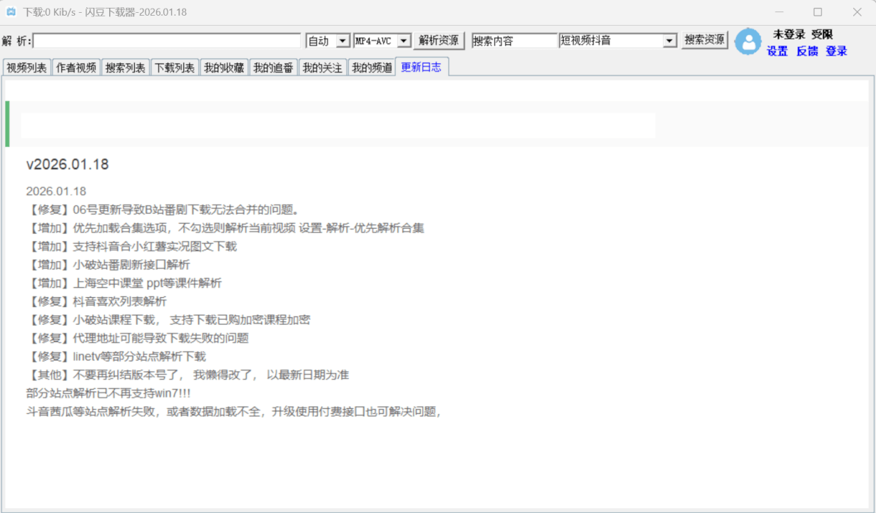Screen dimensions: 876x513
Task: Show the 下载列表 tab
Action: [175, 68]
